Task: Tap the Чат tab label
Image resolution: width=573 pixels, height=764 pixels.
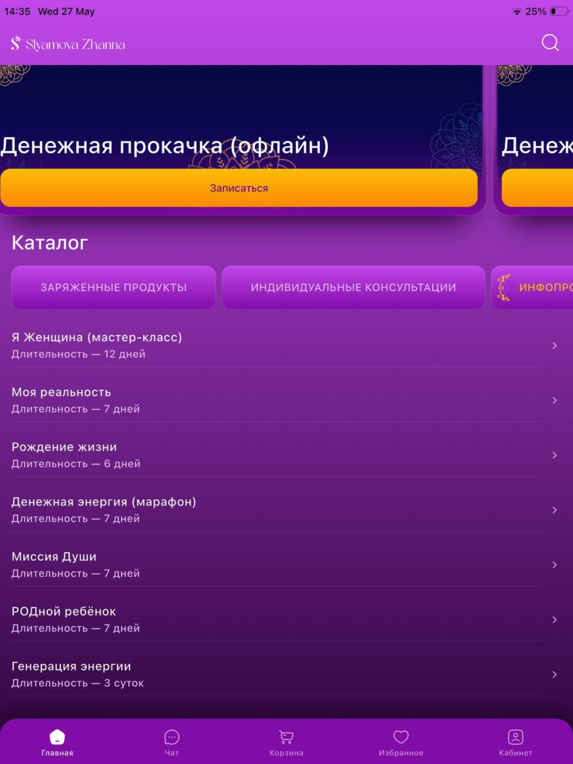Action: coord(172,753)
